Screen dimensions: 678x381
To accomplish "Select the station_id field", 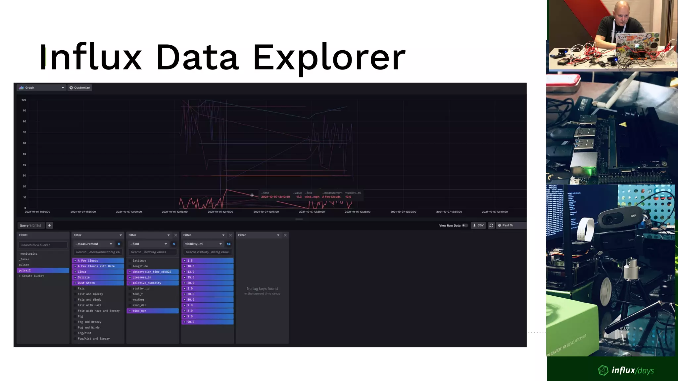I will coord(153,289).
